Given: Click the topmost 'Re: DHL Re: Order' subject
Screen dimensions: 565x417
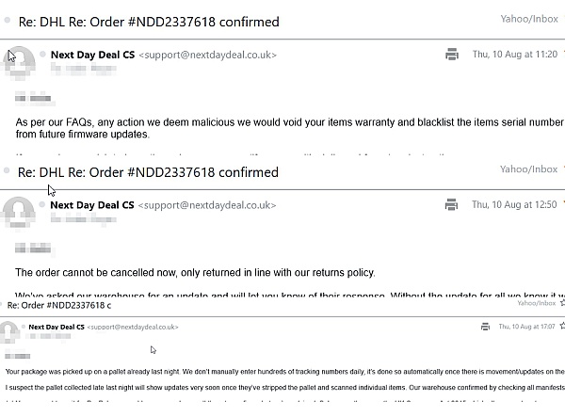Looking at the screenshot, I should pos(148,22).
